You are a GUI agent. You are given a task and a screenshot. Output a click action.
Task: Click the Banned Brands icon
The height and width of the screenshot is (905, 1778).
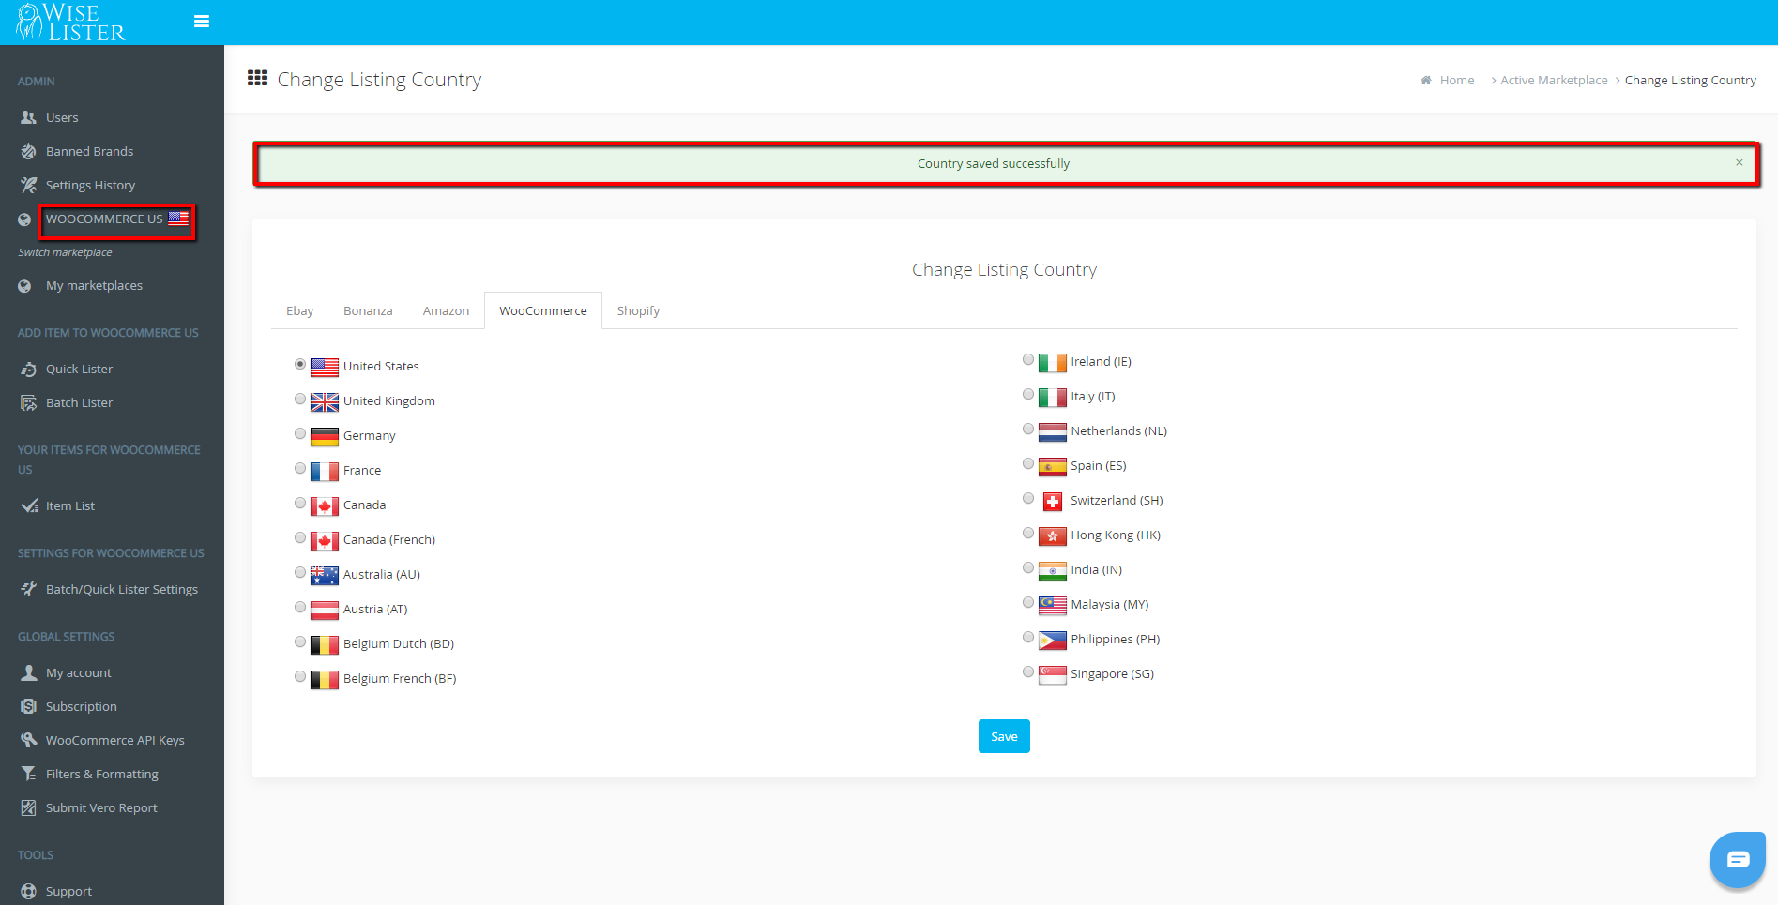click(x=29, y=151)
